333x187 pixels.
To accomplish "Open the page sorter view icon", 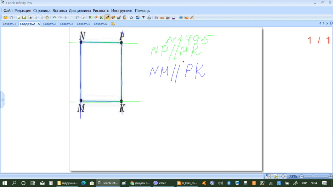I will tap(268, 176).
